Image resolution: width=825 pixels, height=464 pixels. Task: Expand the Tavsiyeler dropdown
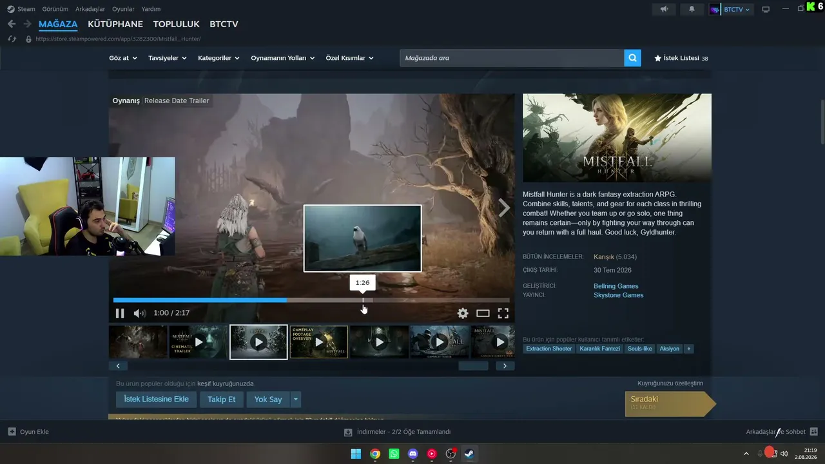pos(168,58)
